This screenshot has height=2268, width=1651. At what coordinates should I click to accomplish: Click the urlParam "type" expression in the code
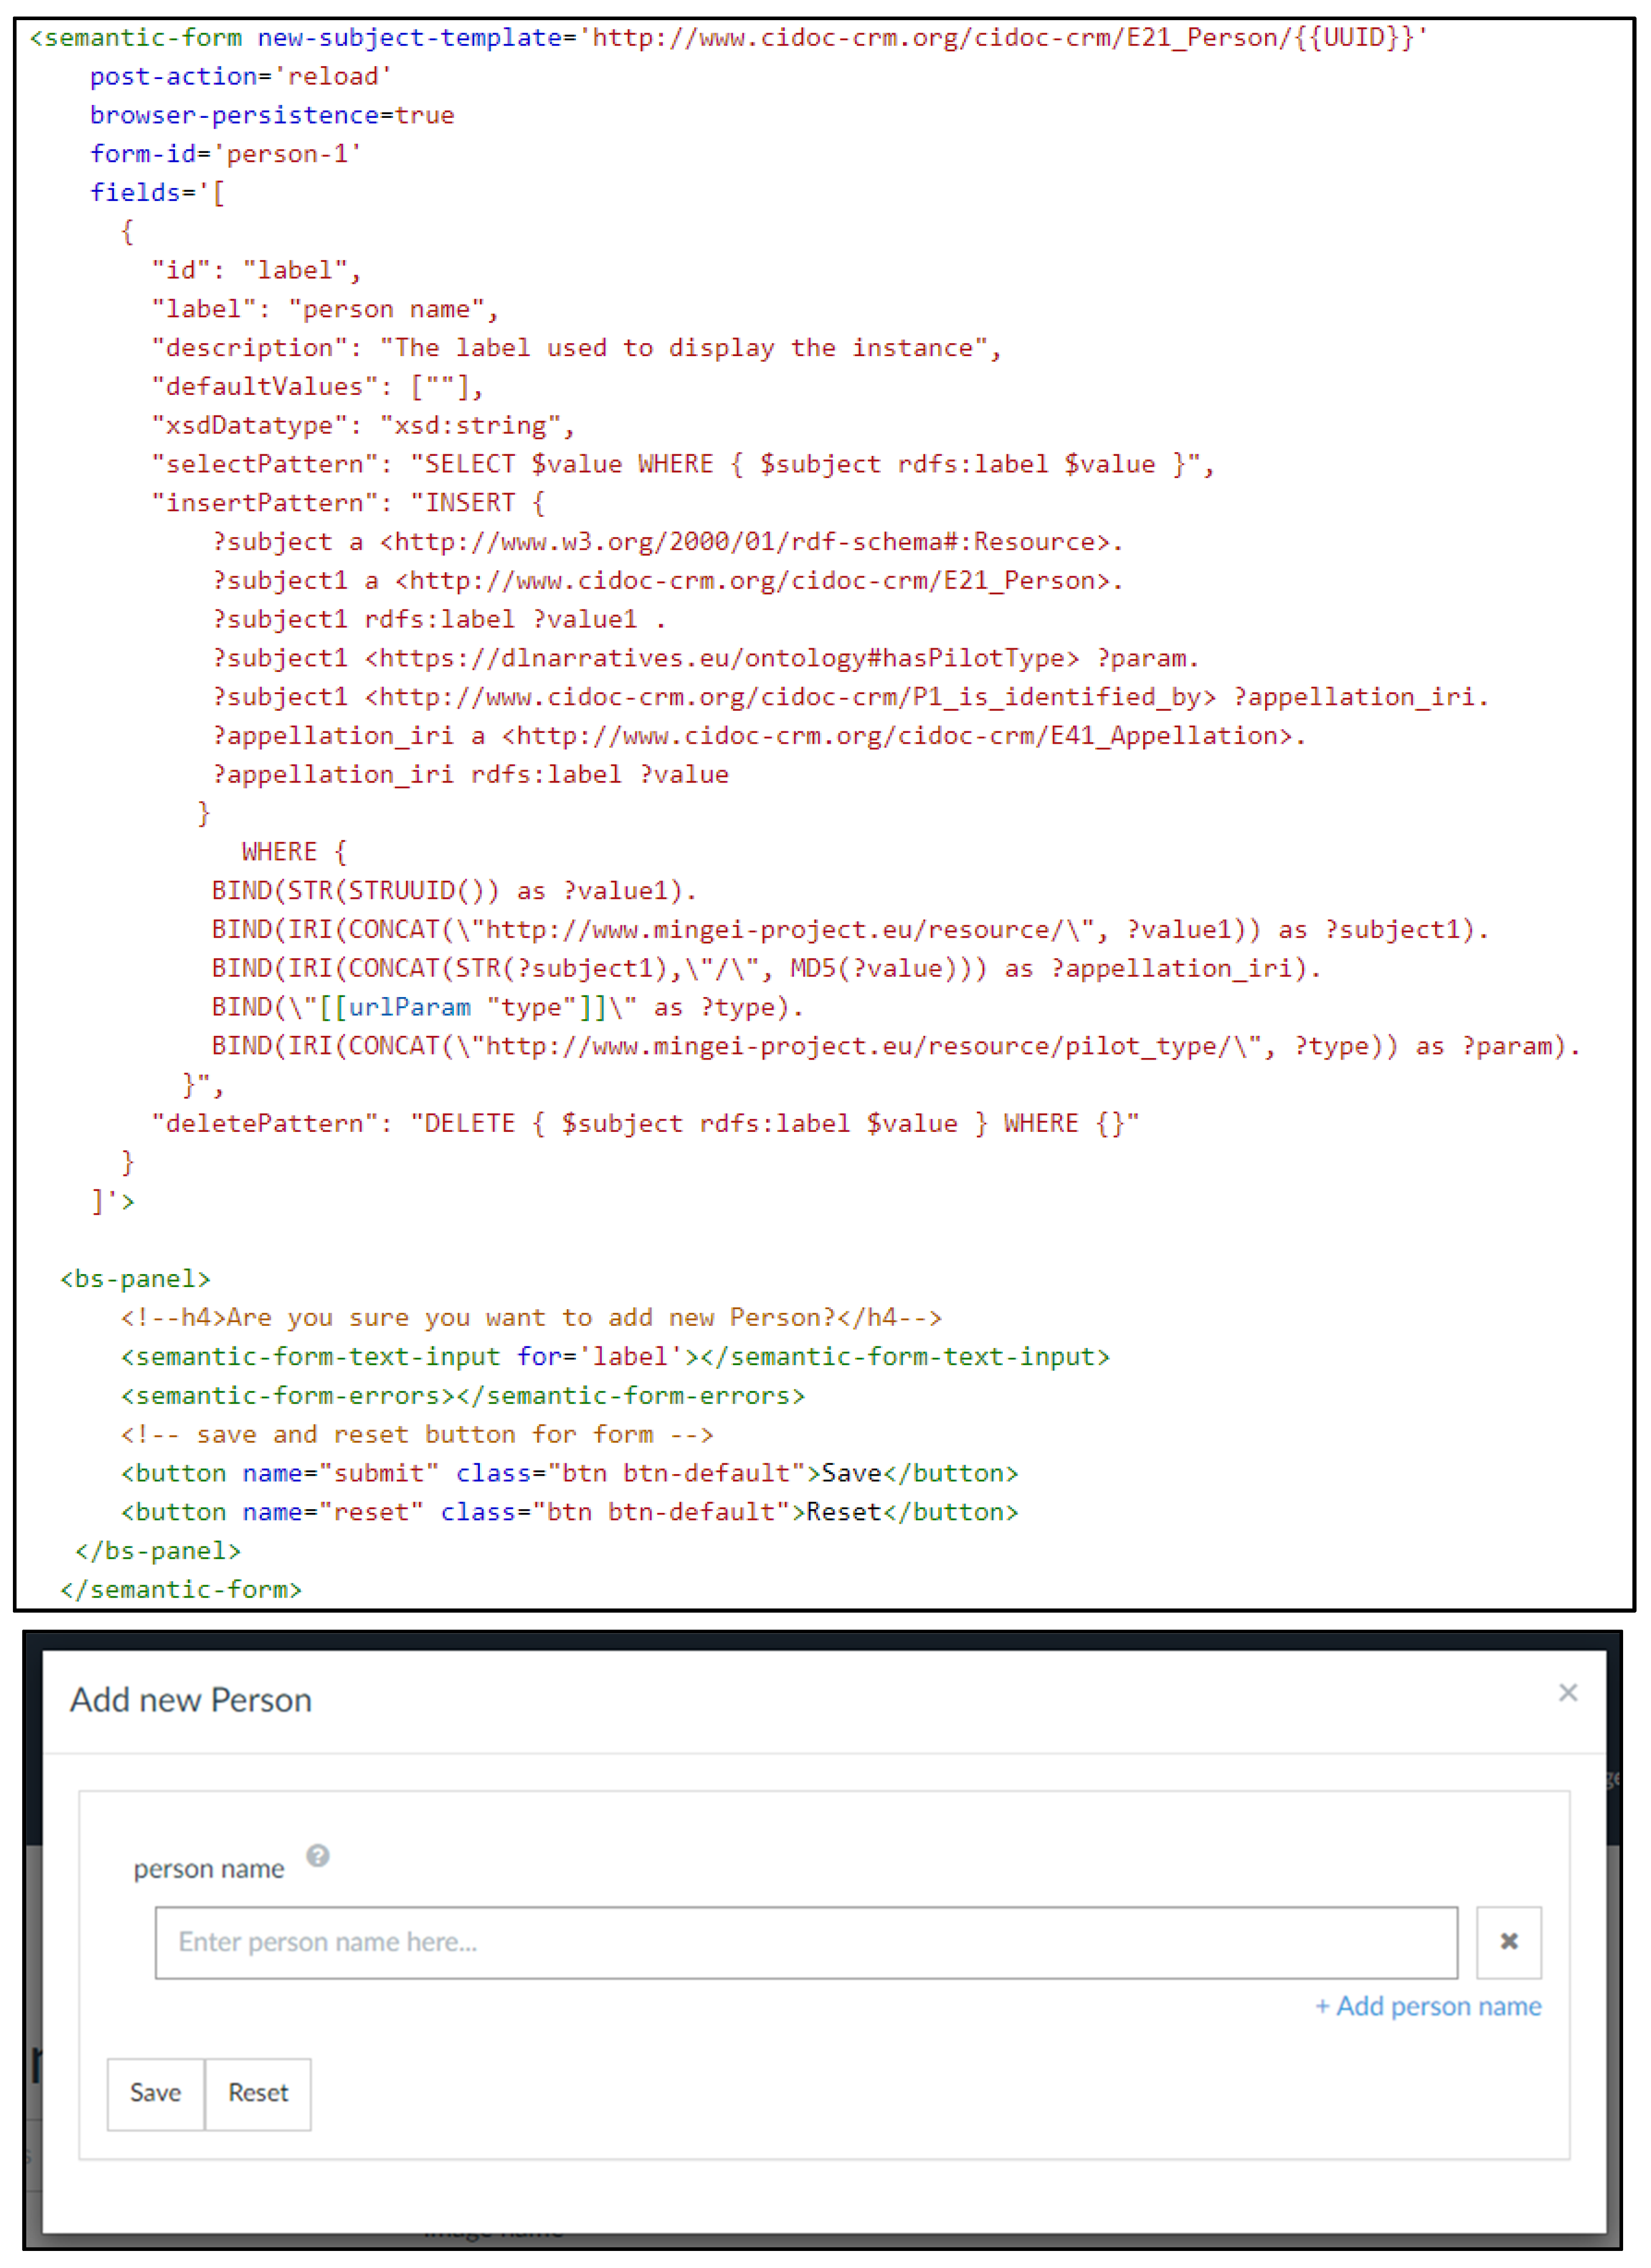[470, 1007]
